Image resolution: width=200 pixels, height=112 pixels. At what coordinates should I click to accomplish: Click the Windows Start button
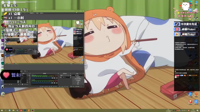(x=2, y=111)
